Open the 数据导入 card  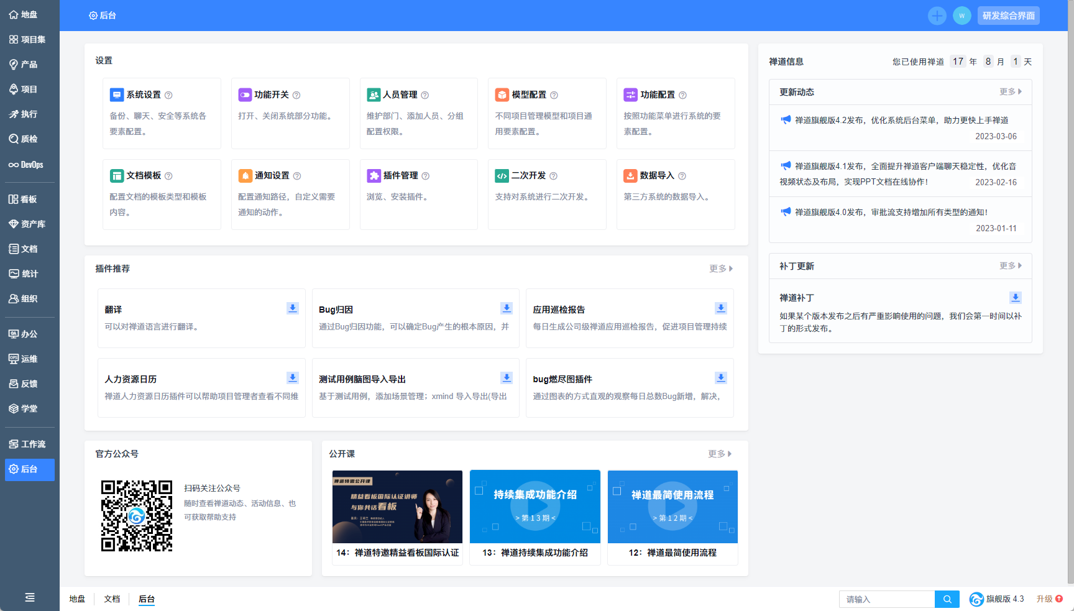click(676, 195)
